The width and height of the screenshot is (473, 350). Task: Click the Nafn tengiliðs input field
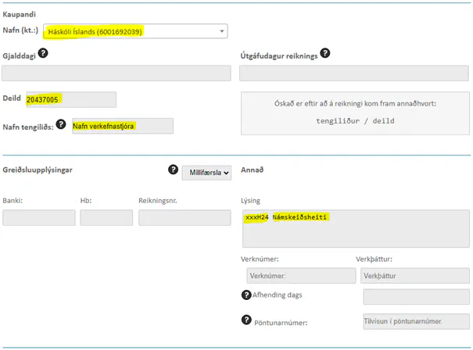[x=122, y=127]
